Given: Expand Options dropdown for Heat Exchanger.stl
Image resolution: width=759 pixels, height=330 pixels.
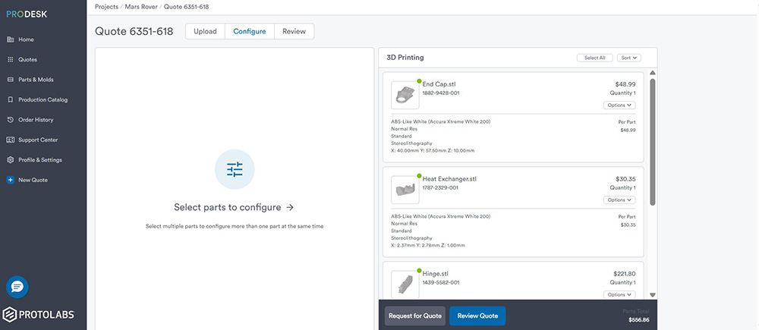Looking at the screenshot, I should [x=619, y=200].
